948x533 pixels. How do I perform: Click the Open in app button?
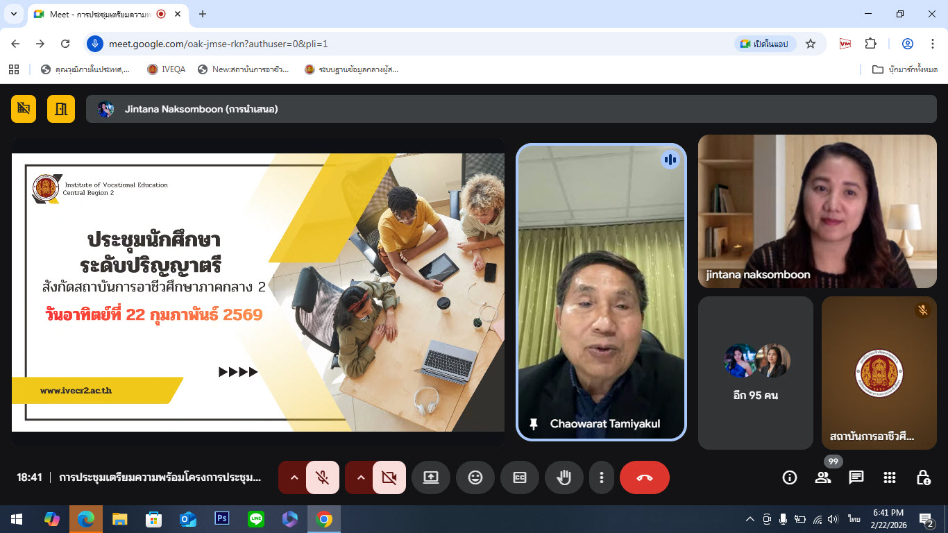pos(764,44)
